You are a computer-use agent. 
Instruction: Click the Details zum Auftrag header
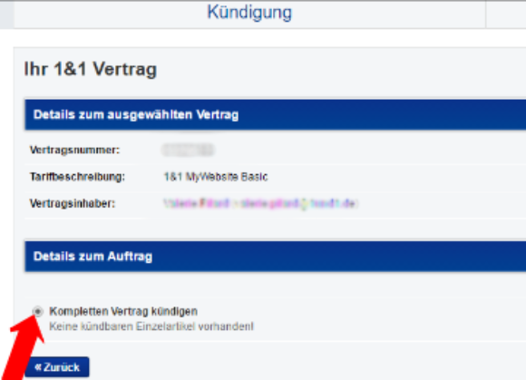tap(275, 257)
